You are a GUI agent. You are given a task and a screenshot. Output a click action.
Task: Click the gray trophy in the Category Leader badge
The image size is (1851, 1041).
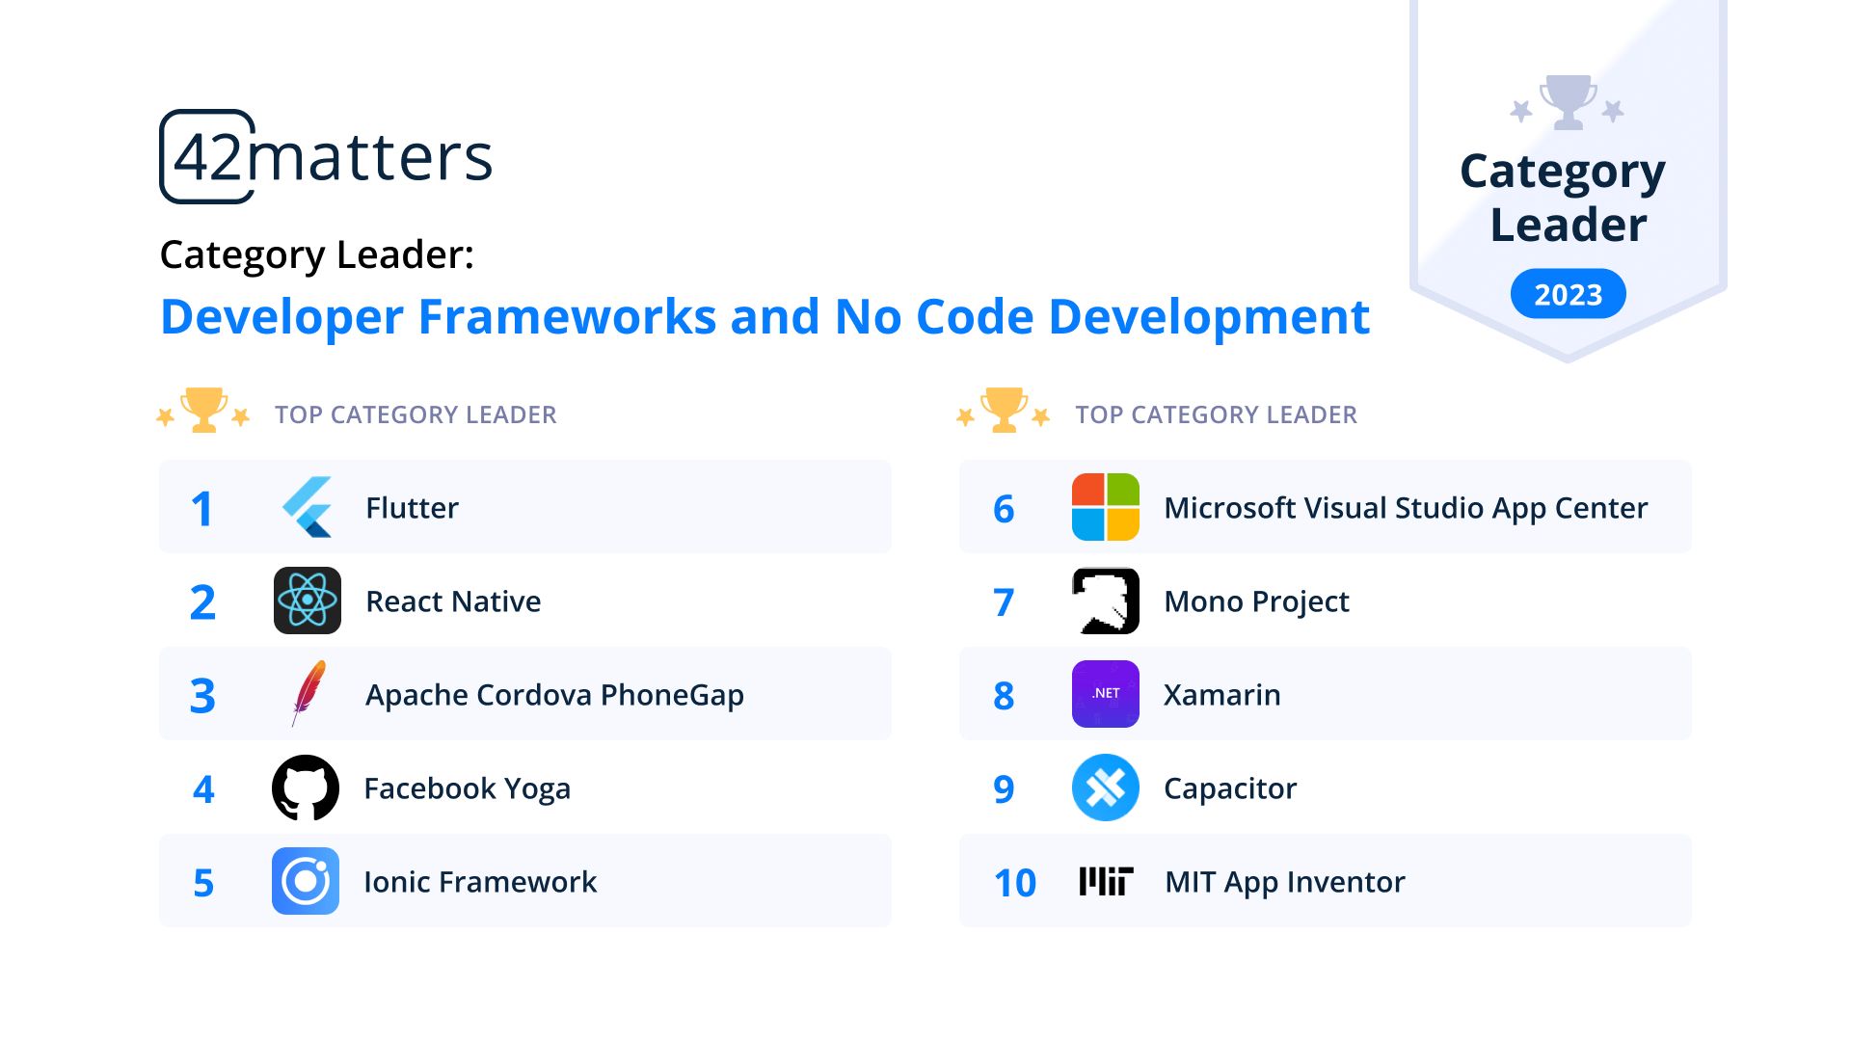pos(1567,102)
